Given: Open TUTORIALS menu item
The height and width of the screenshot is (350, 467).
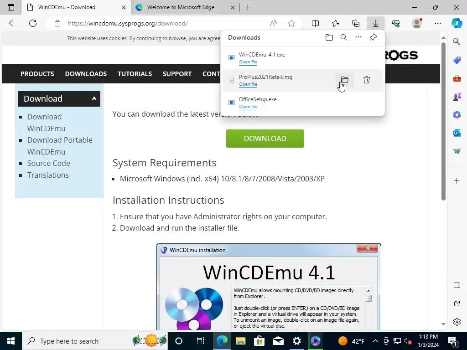Looking at the screenshot, I should [x=135, y=74].
